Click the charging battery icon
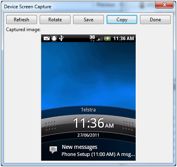177x167 pixels. click(x=107, y=39)
